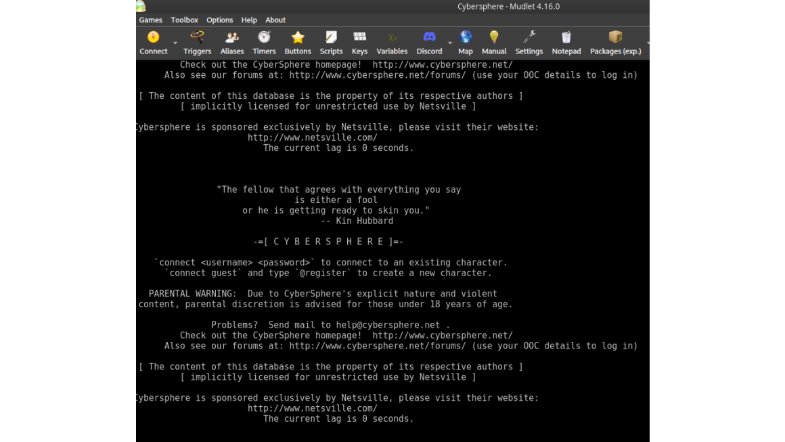Click the 'connect guest' instruction line
Viewport: 785px width, 442px height.
coord(328,273)
